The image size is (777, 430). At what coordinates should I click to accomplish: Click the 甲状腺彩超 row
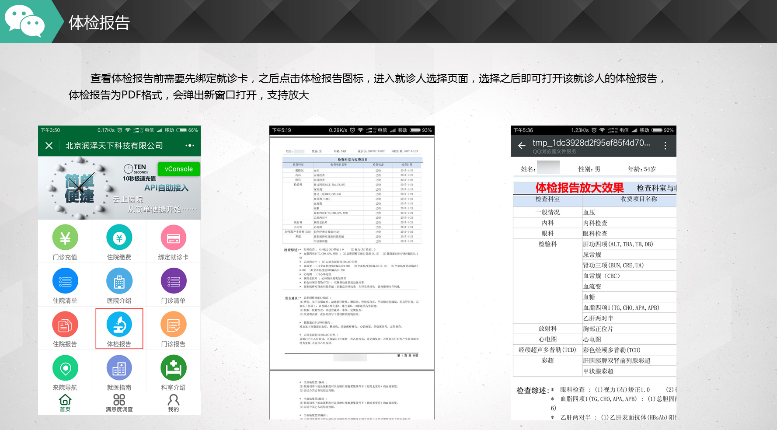[629, 371]
